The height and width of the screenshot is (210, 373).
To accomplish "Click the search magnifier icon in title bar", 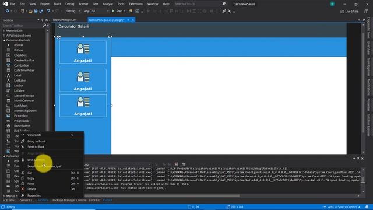I will [224, 4].
